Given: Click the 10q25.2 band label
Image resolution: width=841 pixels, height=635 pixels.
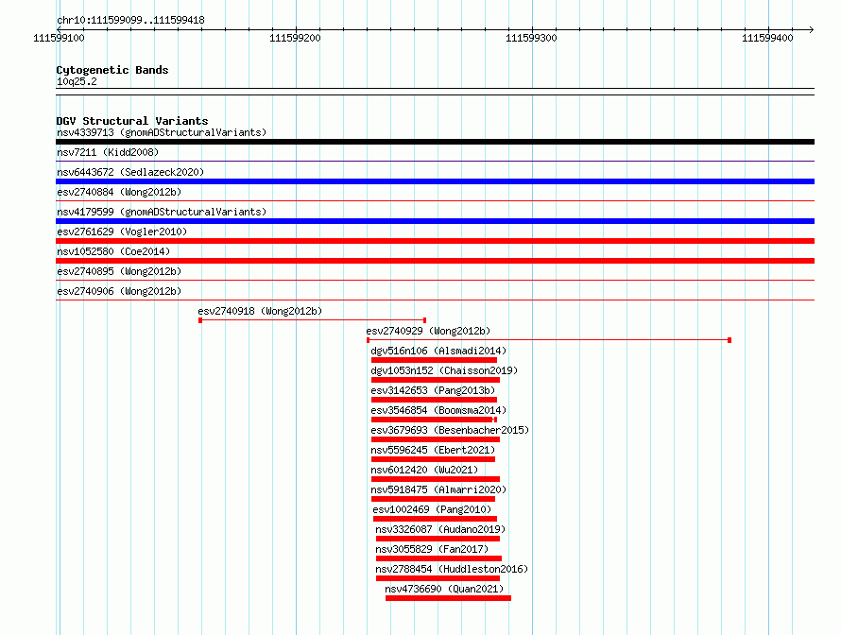Looking at the screenshot, I should click(77, 81).
